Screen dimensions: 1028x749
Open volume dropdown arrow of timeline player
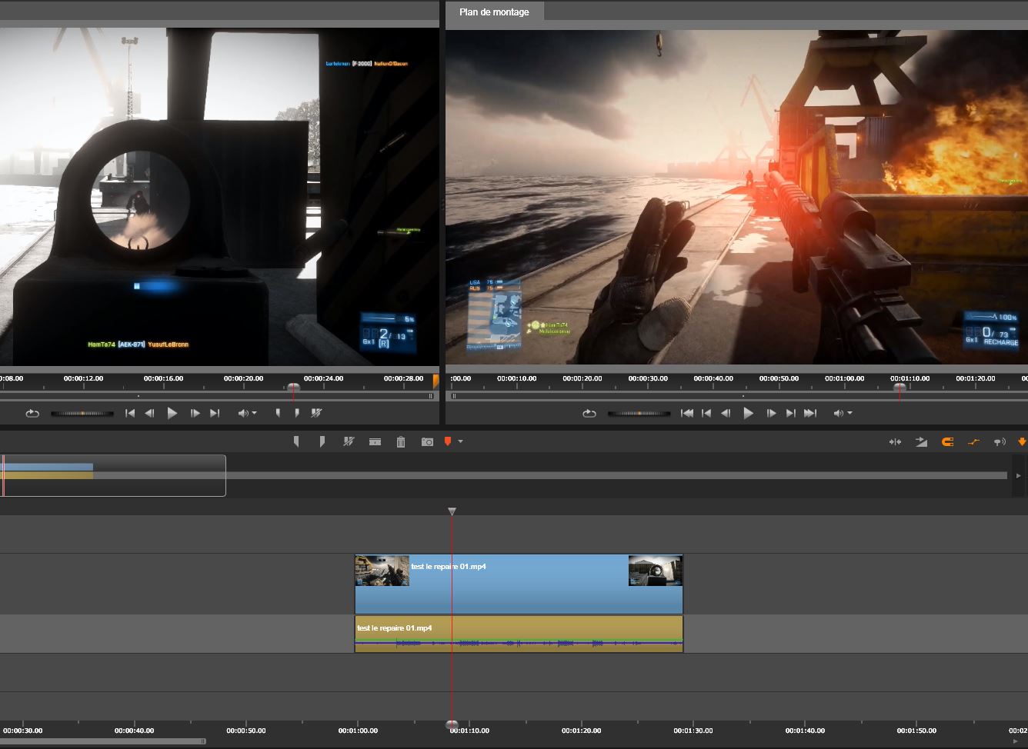(x=849, y=414)
